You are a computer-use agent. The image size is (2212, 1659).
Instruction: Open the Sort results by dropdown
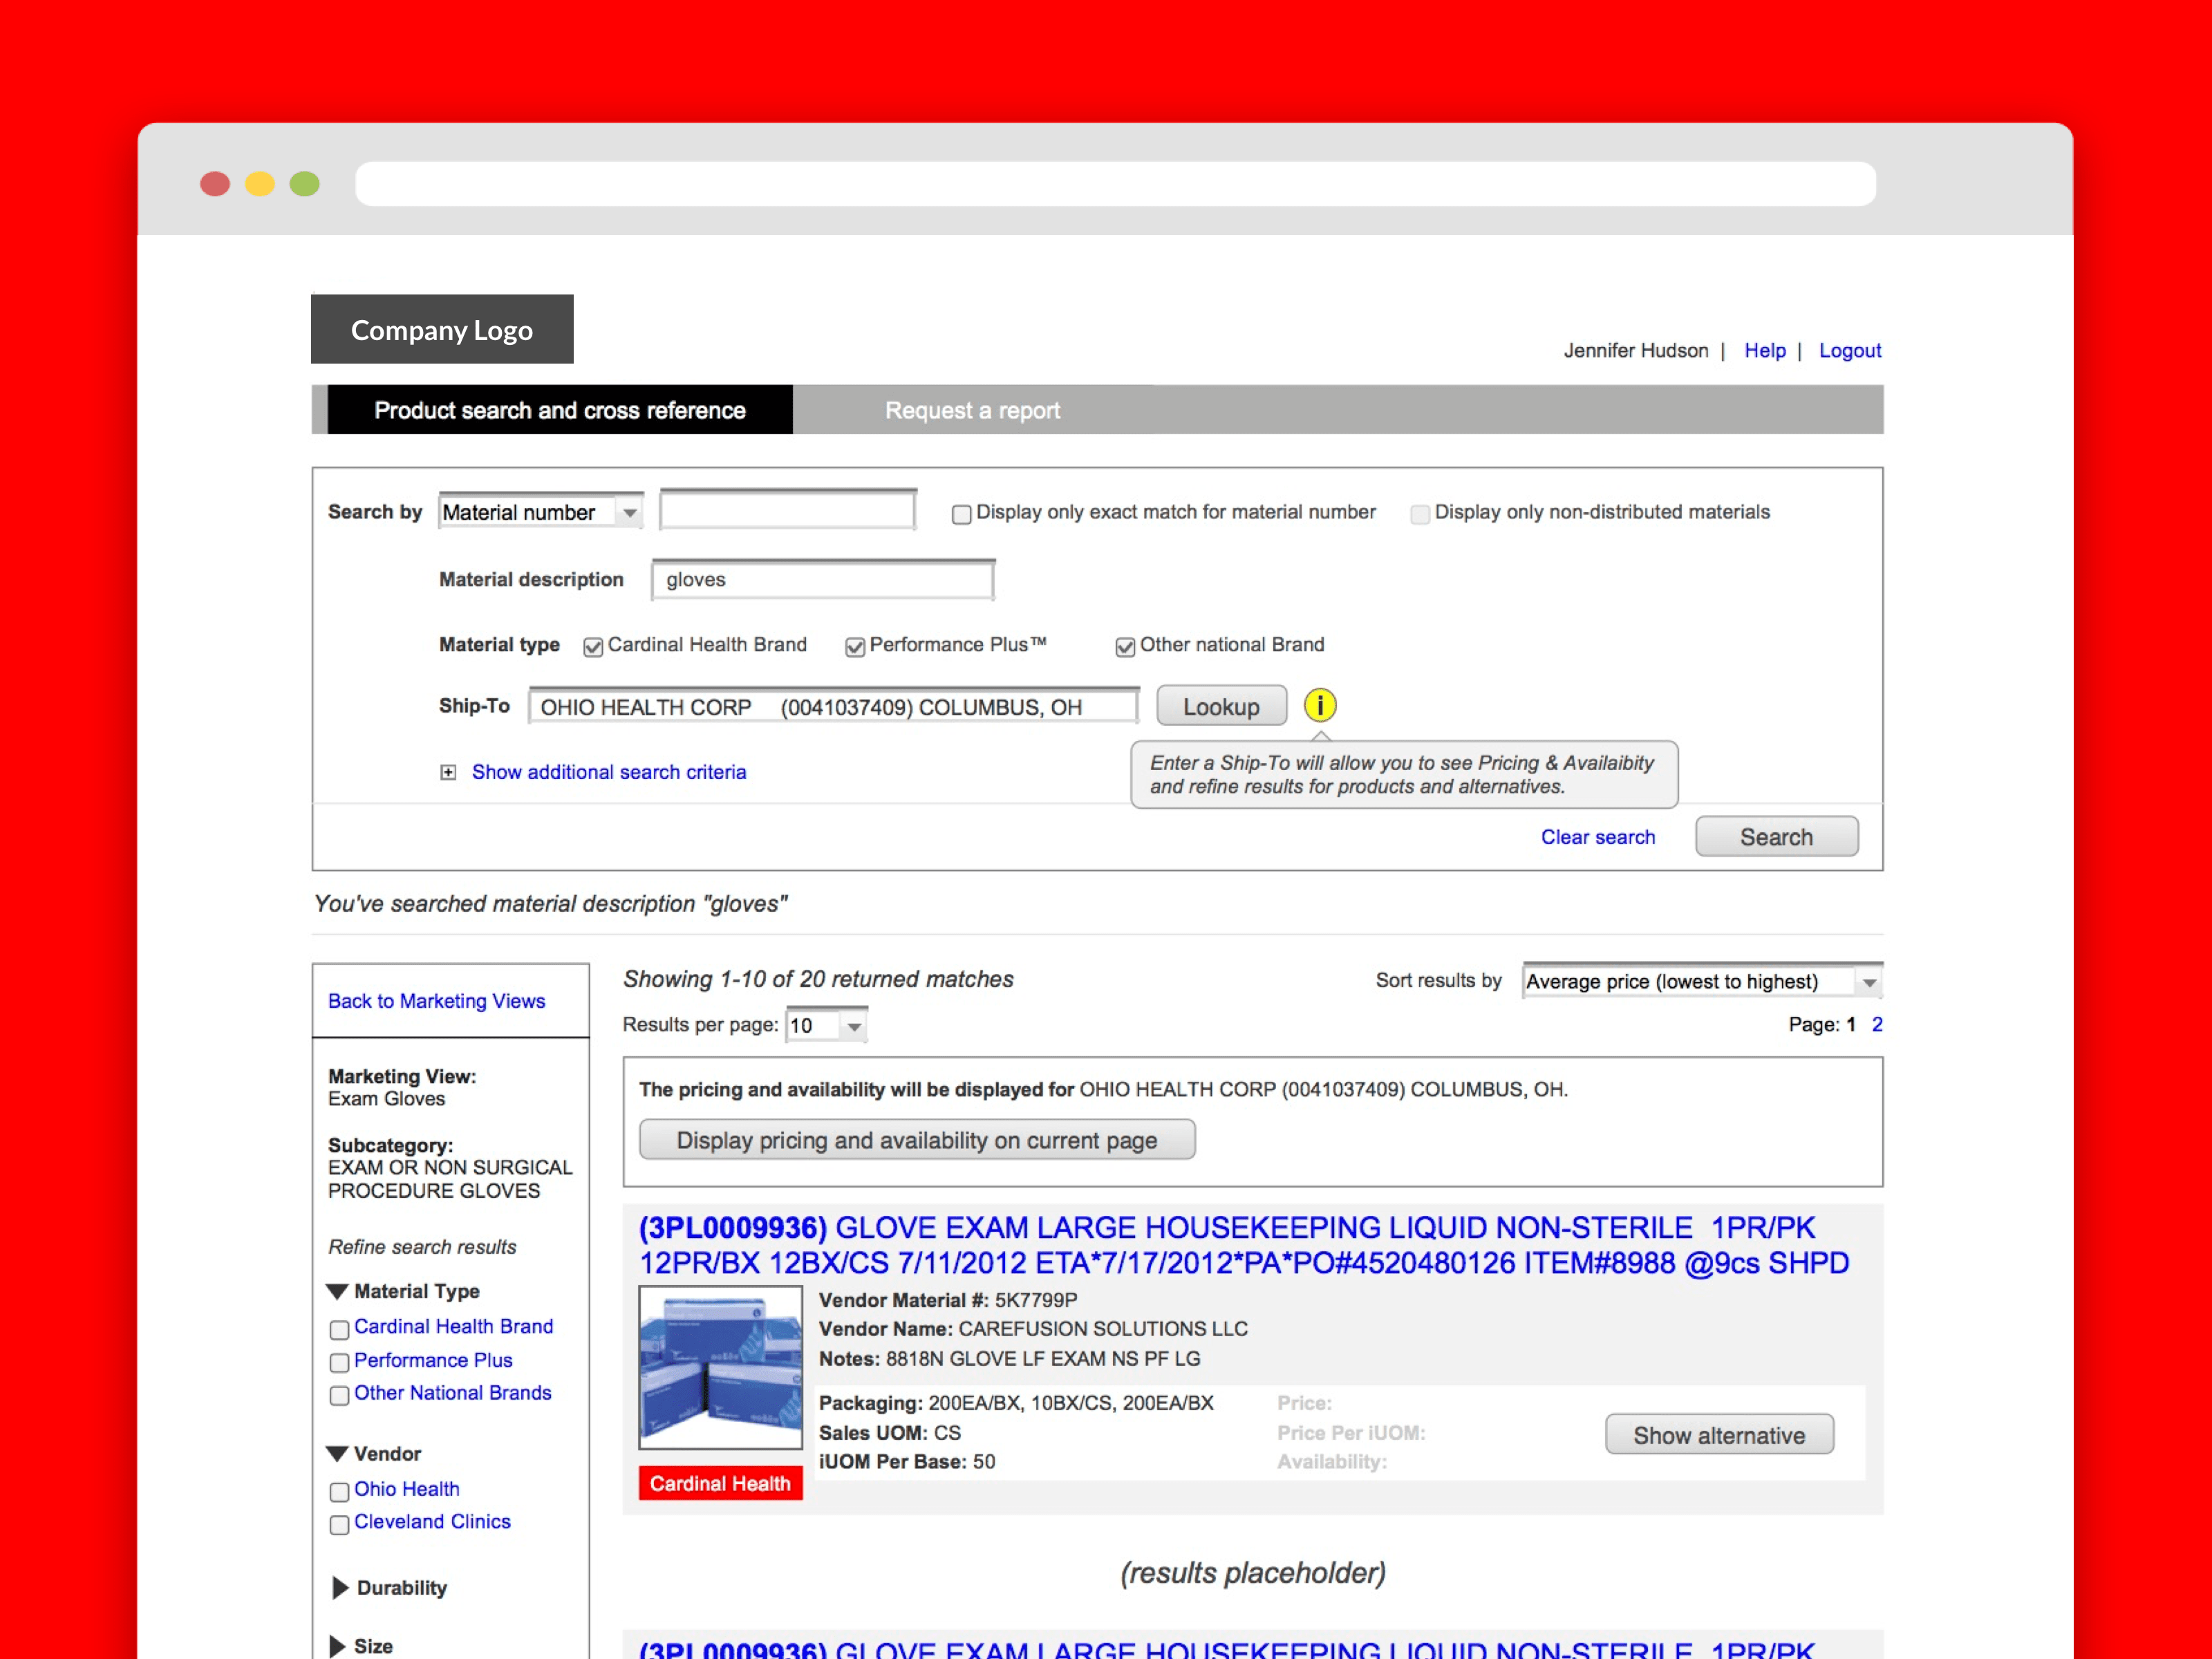pos(1701,981)
